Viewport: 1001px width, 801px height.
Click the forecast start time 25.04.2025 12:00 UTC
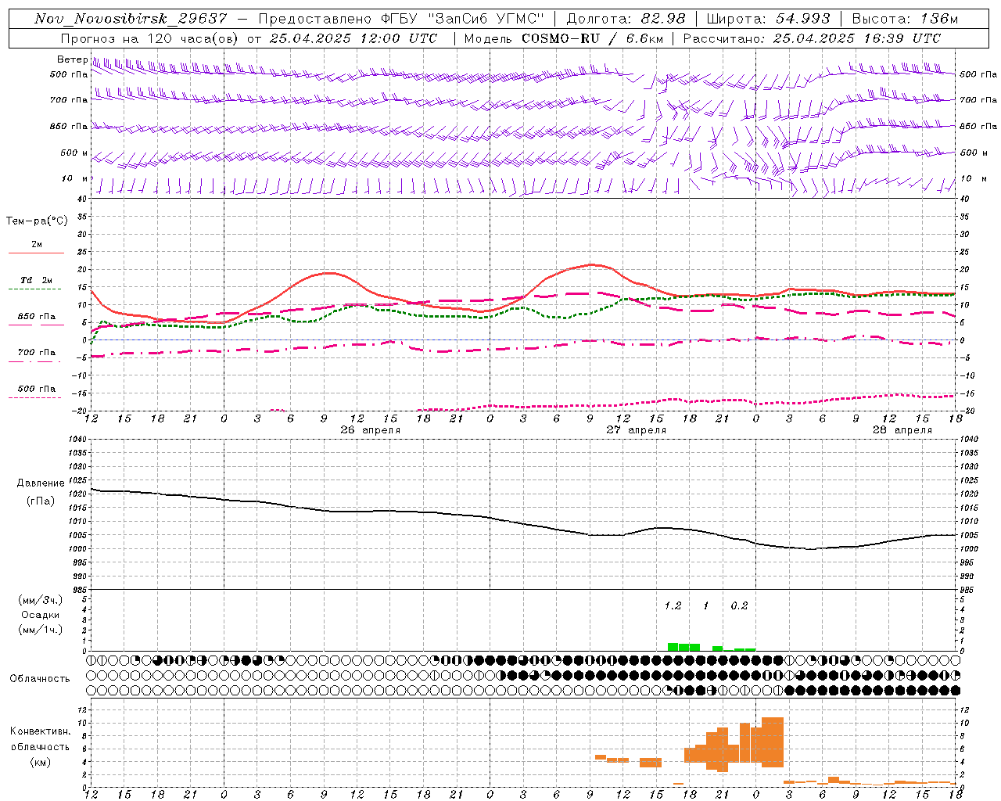[353, 38]
